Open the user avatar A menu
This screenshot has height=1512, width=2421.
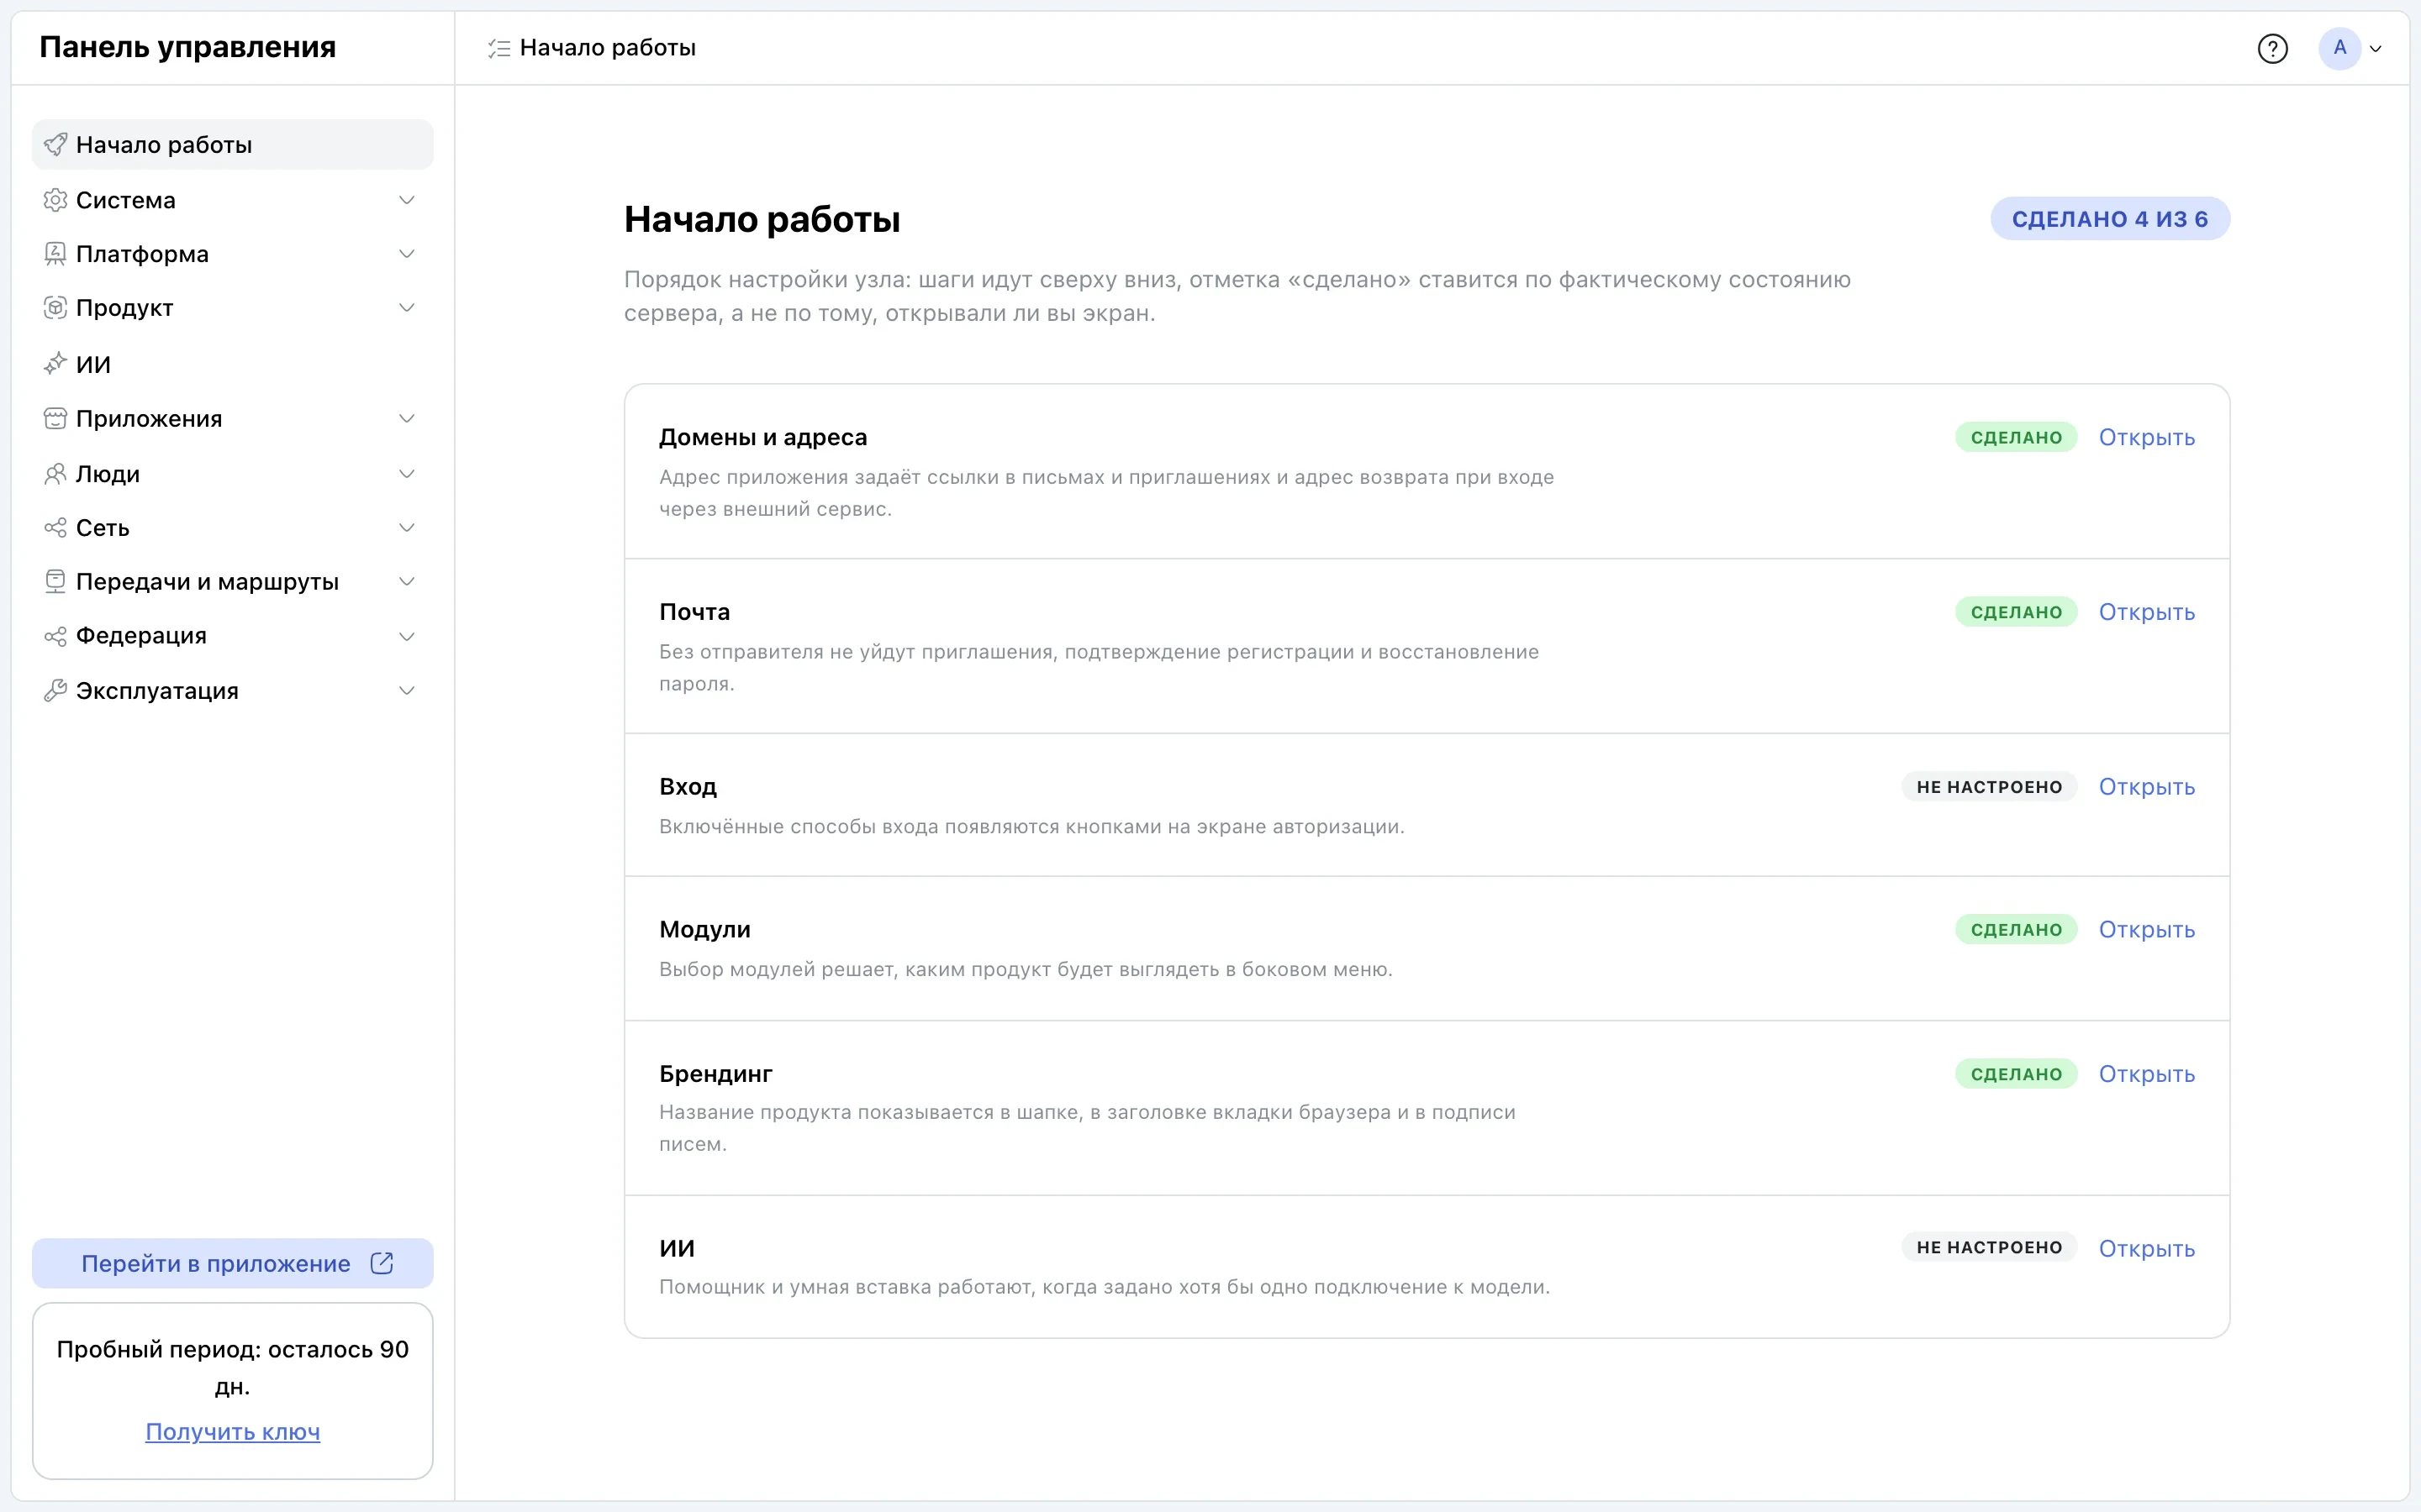[x=2339, y=48]
